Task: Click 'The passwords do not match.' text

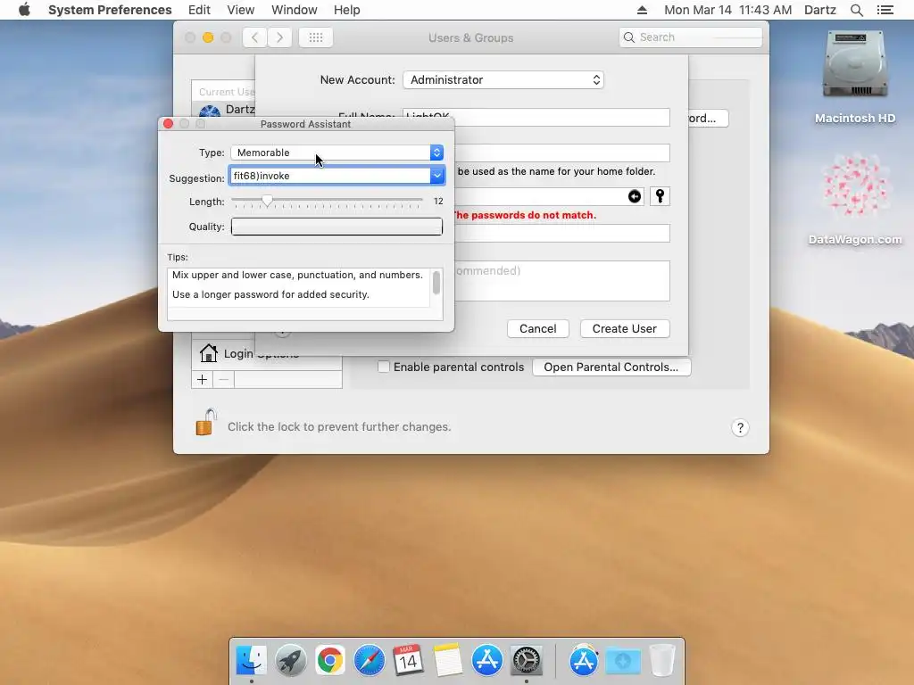Action: 525,215
